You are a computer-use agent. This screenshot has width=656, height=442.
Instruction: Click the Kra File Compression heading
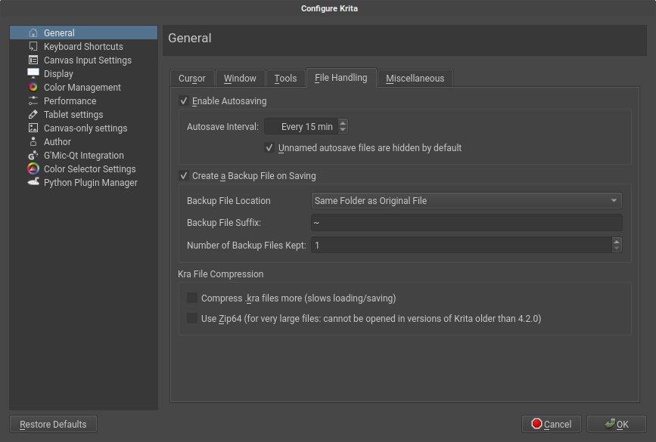(x=220, y=274)
